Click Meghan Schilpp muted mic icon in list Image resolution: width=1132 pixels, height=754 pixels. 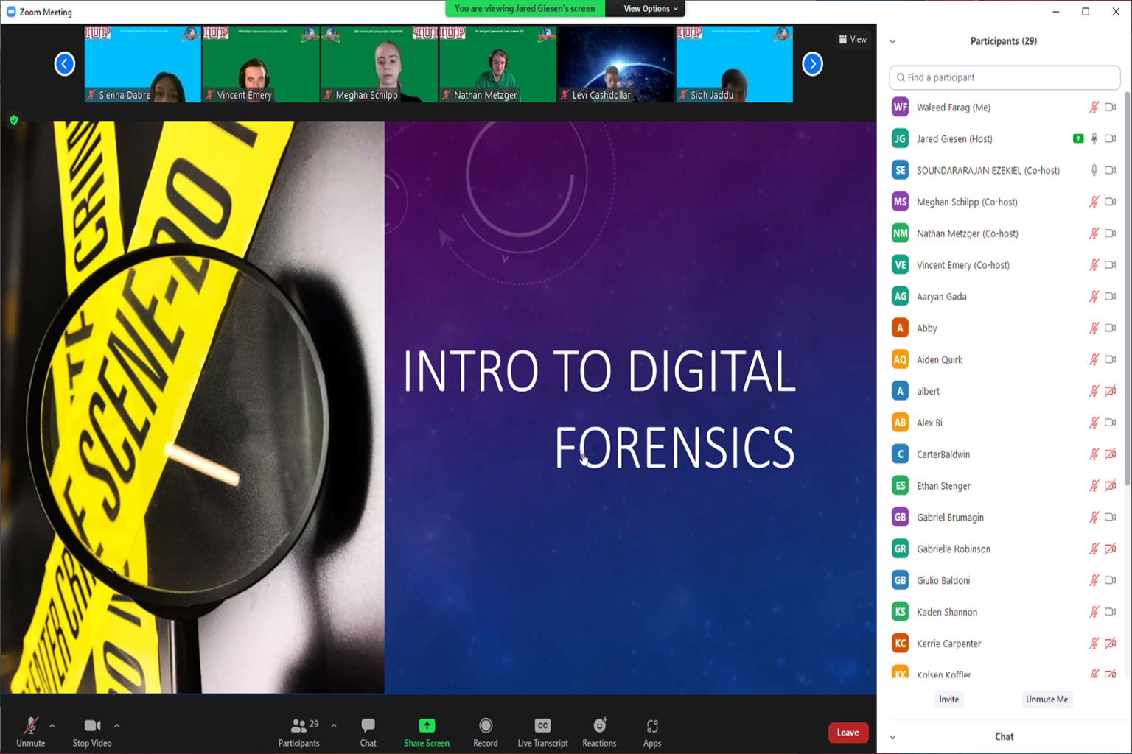pos(1094,202)
